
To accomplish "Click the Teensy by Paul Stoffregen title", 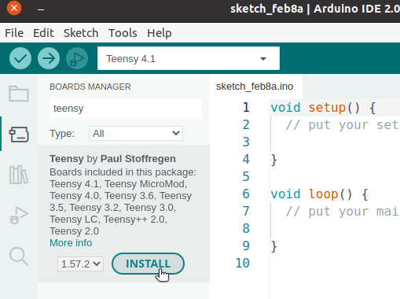I will [112, 159].
